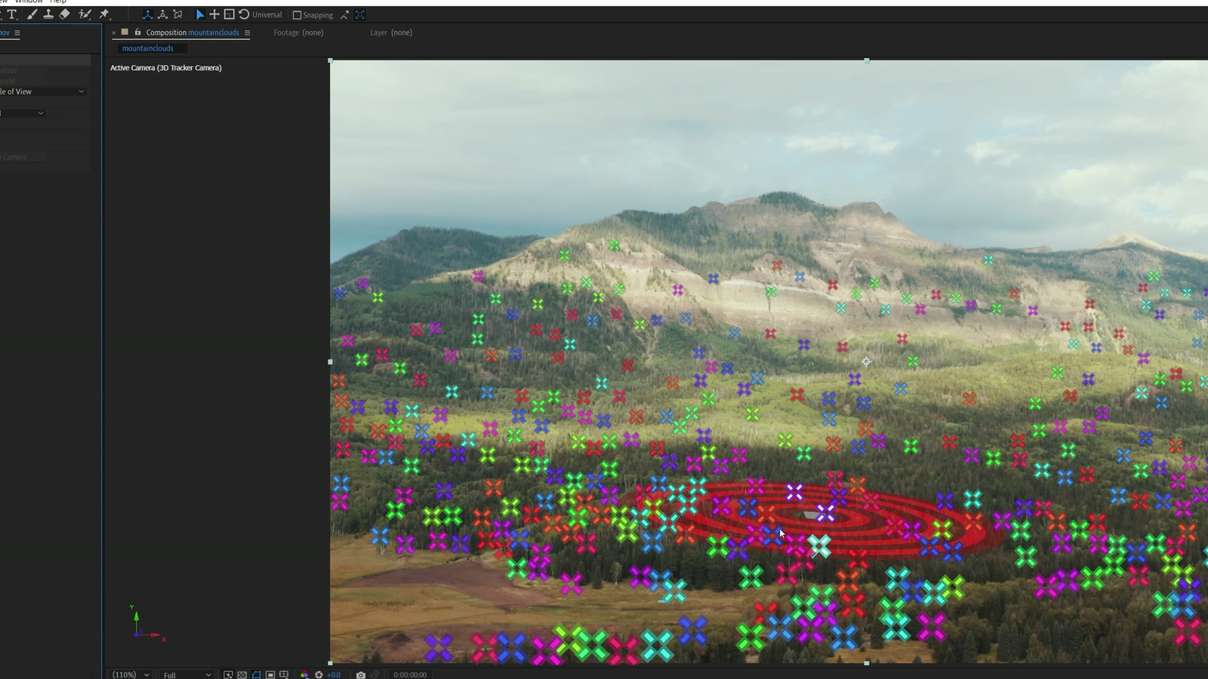The height and width of the screenshot is (679, 1208).
Task: Select the Brush tool
Action: (31, 14)
